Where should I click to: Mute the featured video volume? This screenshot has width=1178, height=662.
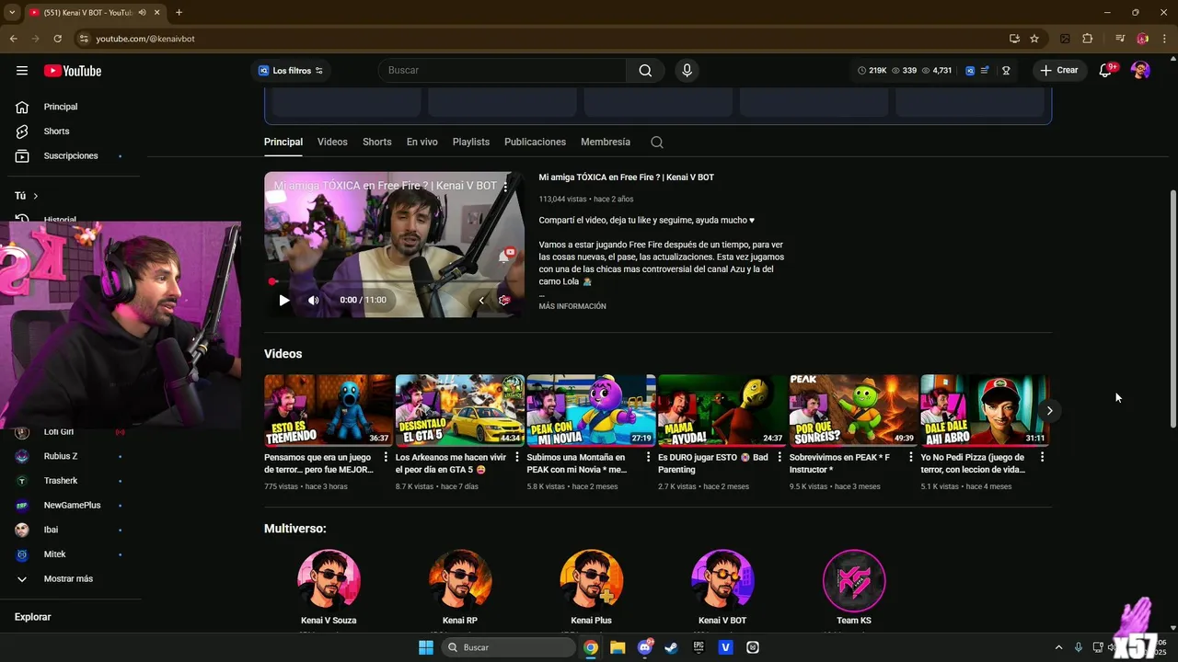coord(314,300)
